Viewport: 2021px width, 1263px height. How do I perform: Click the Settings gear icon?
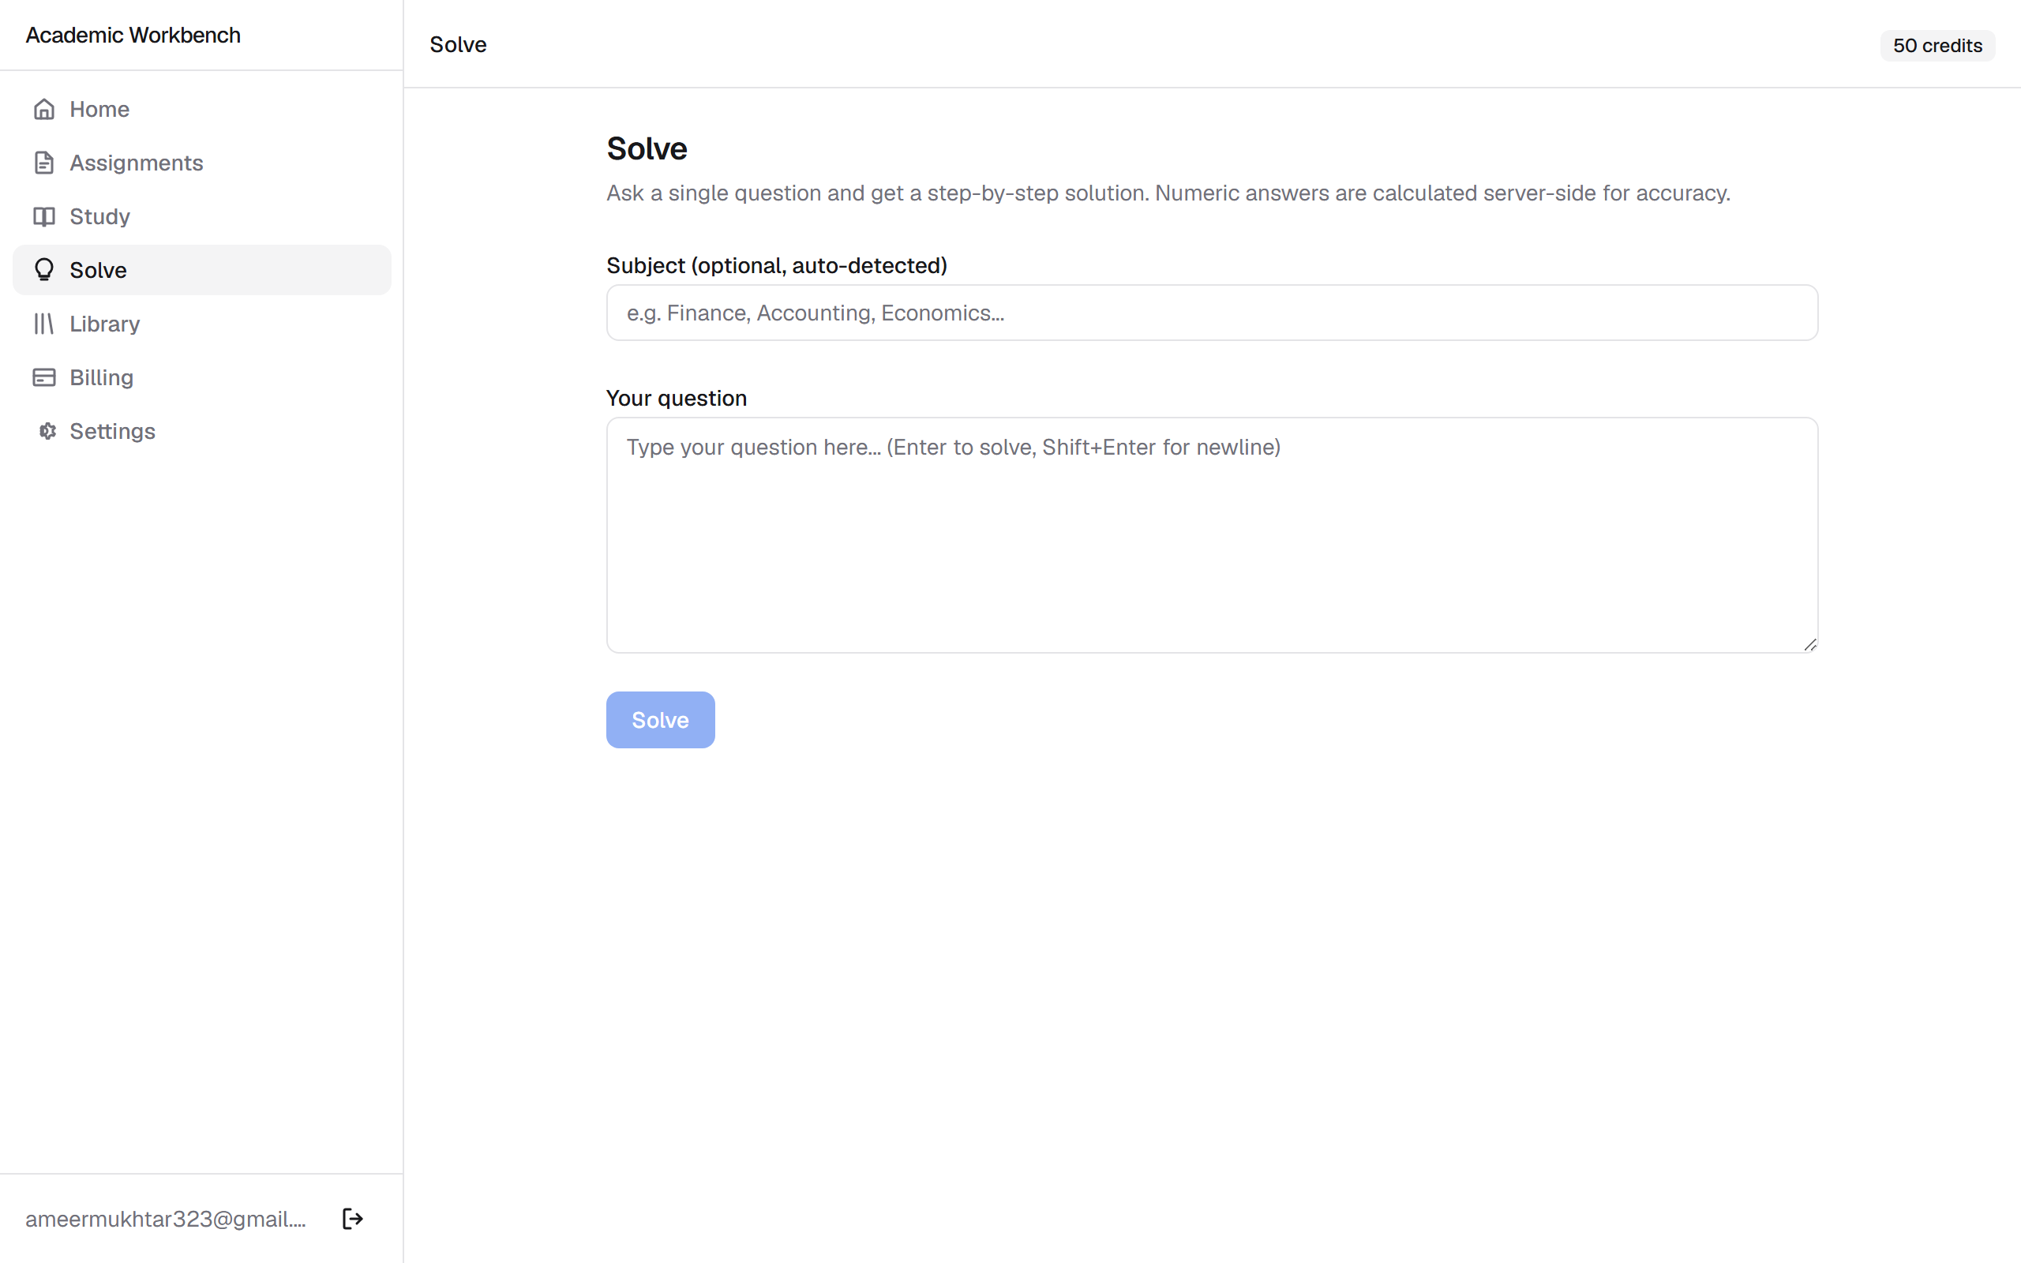click(47, 431)
